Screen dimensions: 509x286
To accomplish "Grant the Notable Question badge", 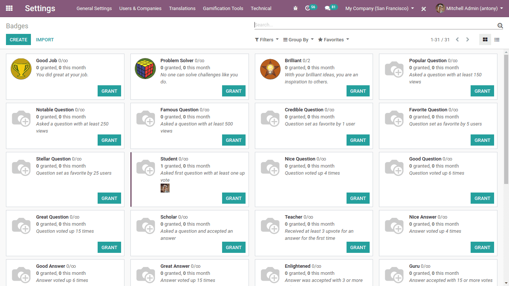I will point(109,140).
